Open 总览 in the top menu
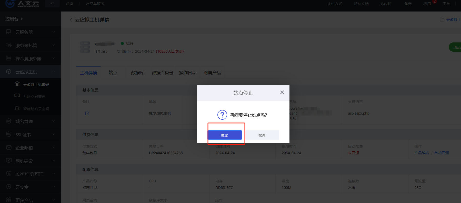This screenshot has width=461, height=203. (x=70, y=4)
